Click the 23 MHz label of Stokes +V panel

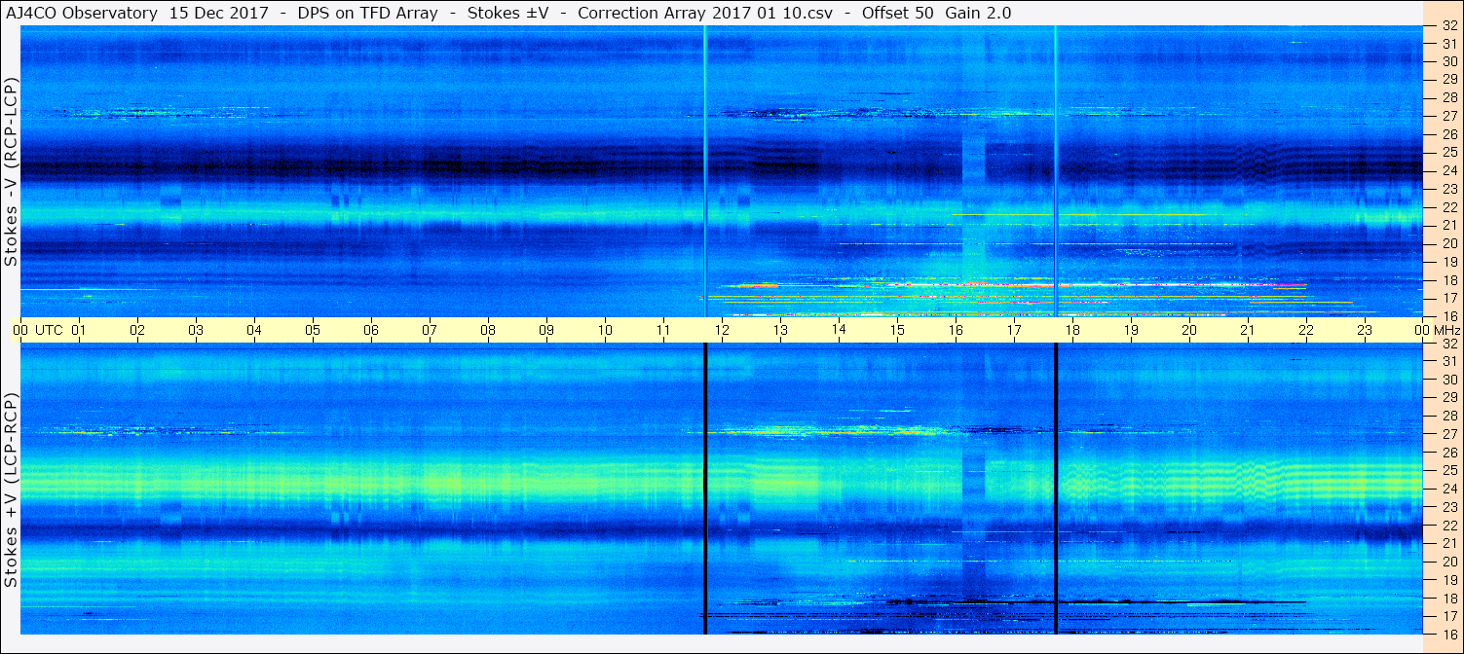[1448, 507]
